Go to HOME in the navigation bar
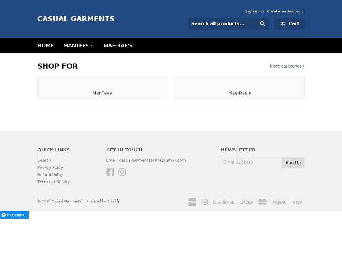The image size is (342, 256). tap(46, 46)
